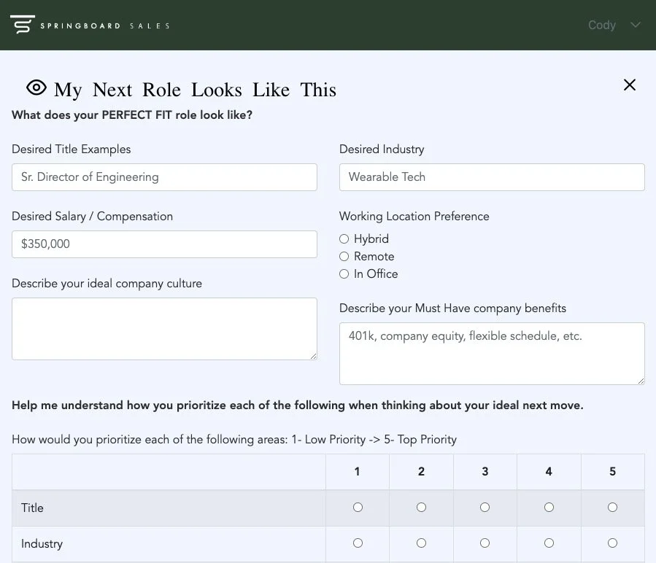Set Title priority to 5
This screenshot has width=656, height=563.
[x=612, y=508]
